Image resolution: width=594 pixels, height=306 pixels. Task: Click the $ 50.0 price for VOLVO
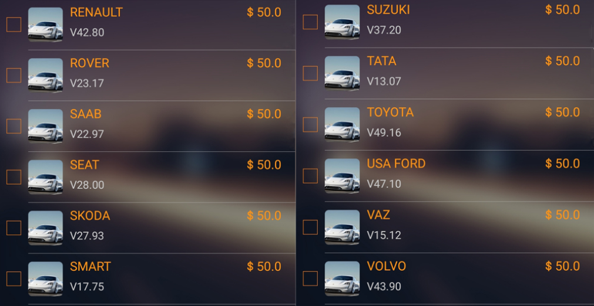pyautogui.click(x=562, y=266)
